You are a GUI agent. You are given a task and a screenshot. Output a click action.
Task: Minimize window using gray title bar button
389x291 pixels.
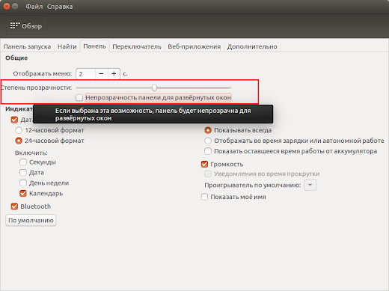tap(15, 7)
